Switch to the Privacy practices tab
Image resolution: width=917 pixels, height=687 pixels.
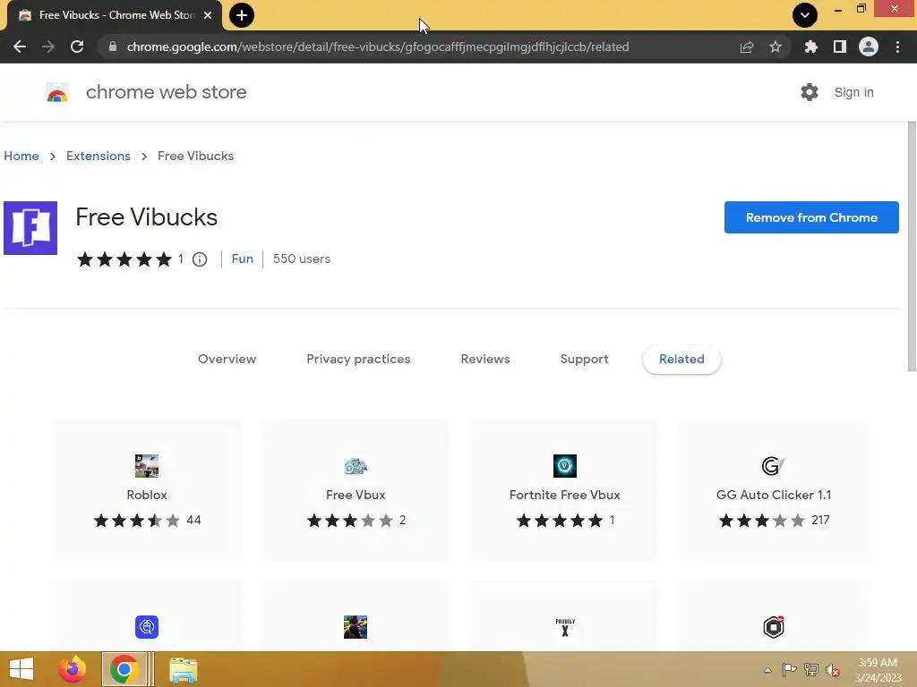click(x=358, y=359)
